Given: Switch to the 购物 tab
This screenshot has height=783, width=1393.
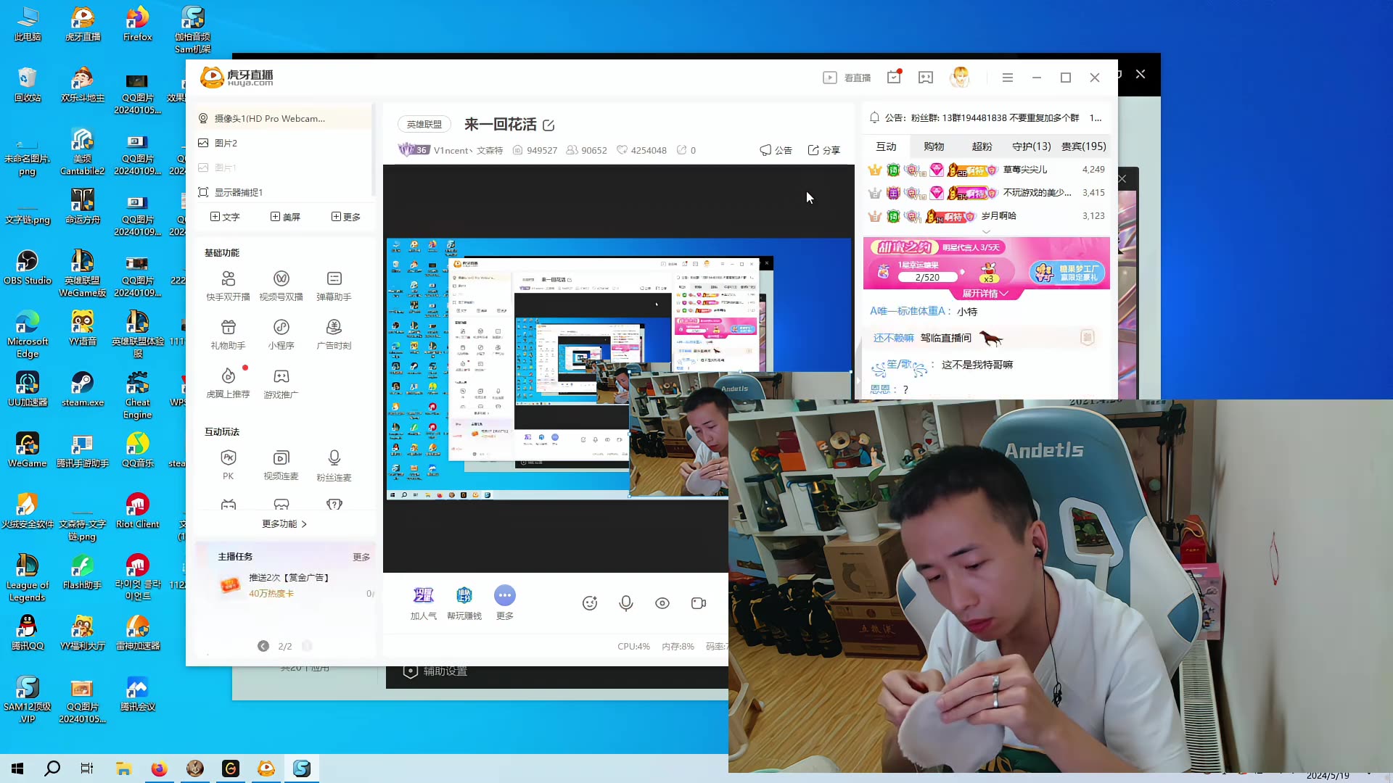Looking at the screenshot, I should point(934,146).
